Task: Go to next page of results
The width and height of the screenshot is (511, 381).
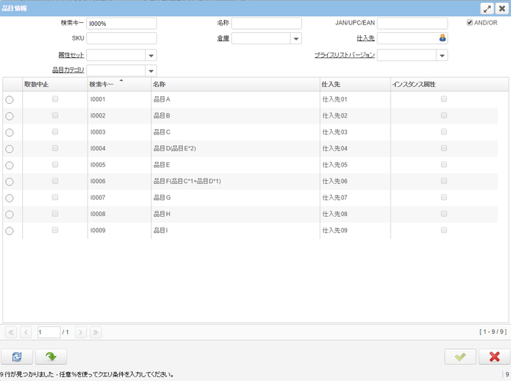Action: click(81, 332)
